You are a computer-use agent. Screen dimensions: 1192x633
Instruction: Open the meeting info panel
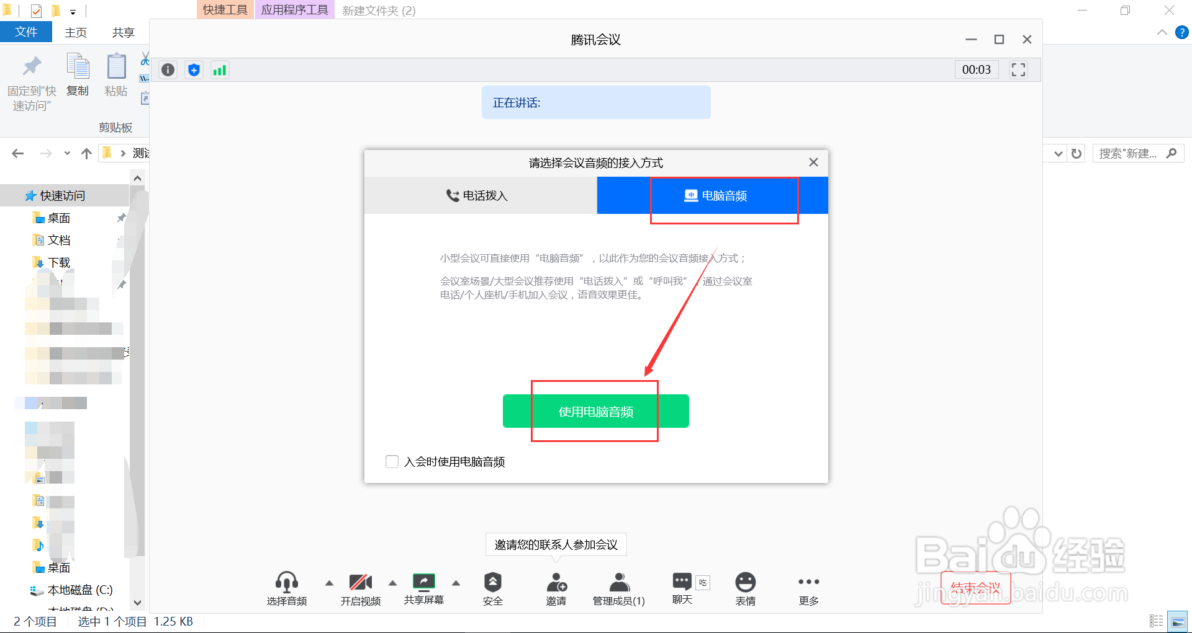(x=167, y=69)
